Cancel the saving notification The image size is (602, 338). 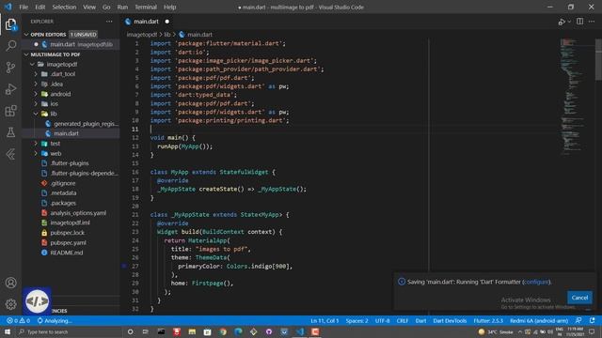579,298
